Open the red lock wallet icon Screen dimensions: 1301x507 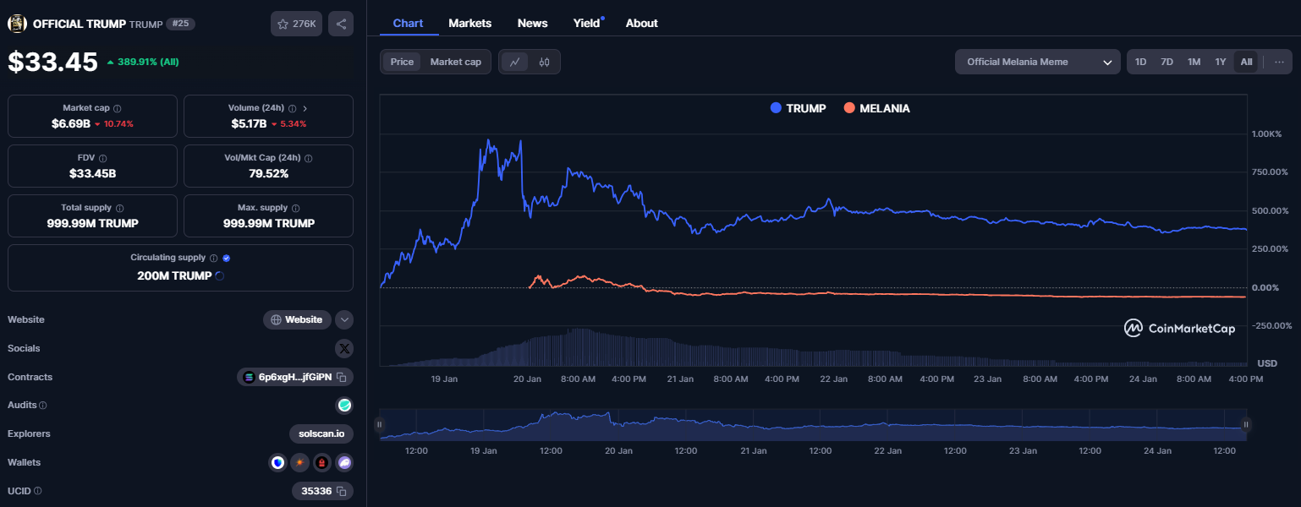point(322,462)
